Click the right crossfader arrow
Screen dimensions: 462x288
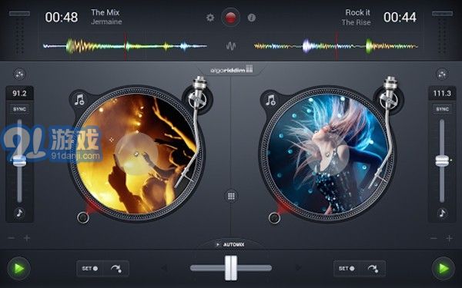(298, 268)
